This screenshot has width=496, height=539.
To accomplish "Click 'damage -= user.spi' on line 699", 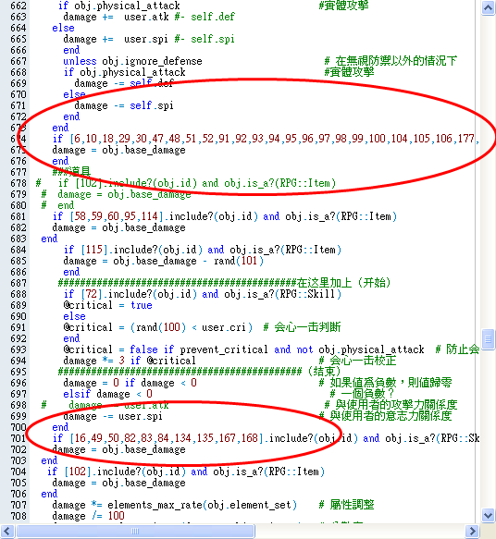I will tap(113, 416).
